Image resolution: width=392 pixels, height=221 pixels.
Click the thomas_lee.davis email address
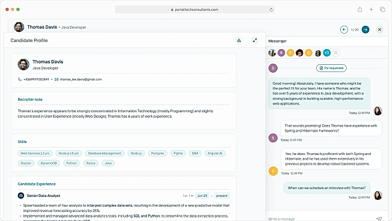pos(81,79)
